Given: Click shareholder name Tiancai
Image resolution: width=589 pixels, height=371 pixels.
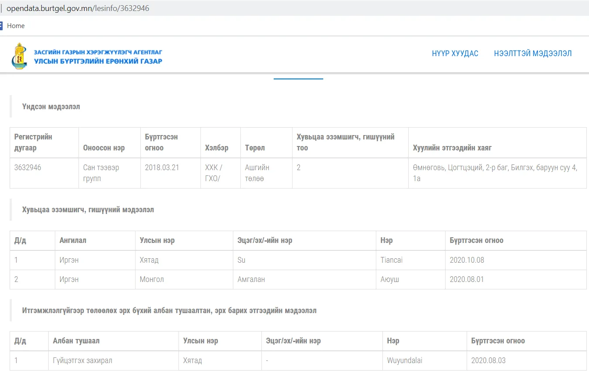Looking at the screenshot, I should click(x=392, y=260).
